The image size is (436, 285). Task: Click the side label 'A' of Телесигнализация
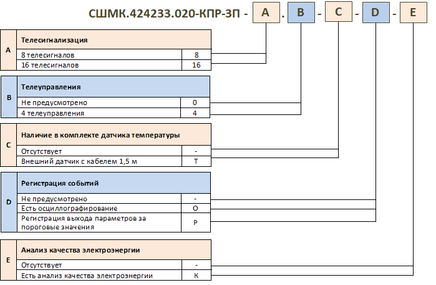pos(8,50)
